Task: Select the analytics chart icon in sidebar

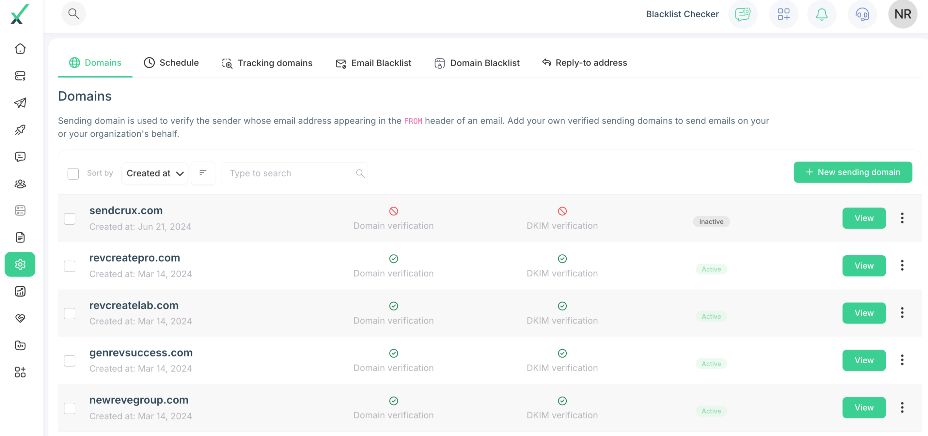Action: [x=20, y=291]
